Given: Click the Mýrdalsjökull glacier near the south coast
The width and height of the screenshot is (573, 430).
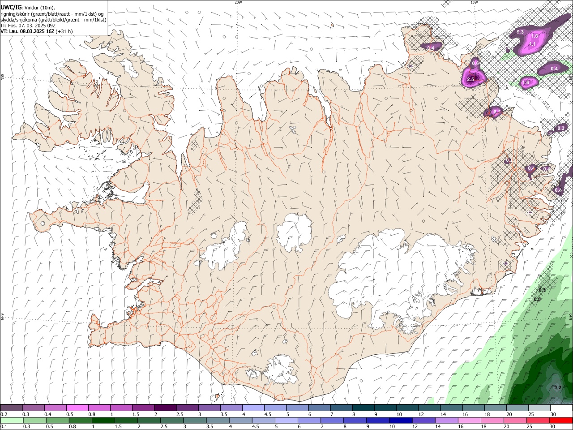Looking at the screenshot, I should click(281, 370).
